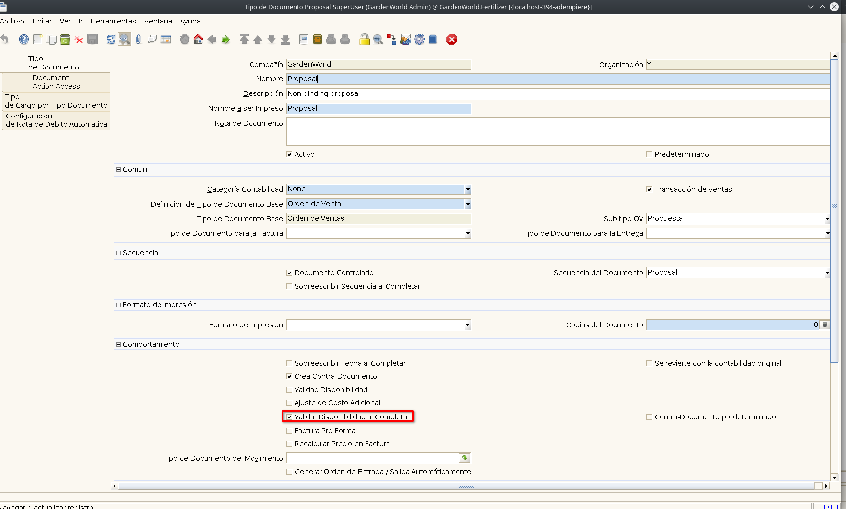Viewport: 846px width, 509px height.
Task: Open Sub tipo OV dropdown
Action: point(827,219)
